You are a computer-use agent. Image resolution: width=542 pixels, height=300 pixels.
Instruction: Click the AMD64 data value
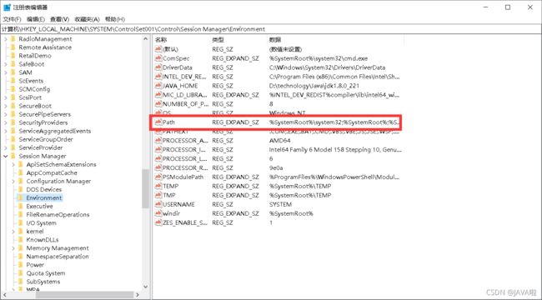click(279, 141)
